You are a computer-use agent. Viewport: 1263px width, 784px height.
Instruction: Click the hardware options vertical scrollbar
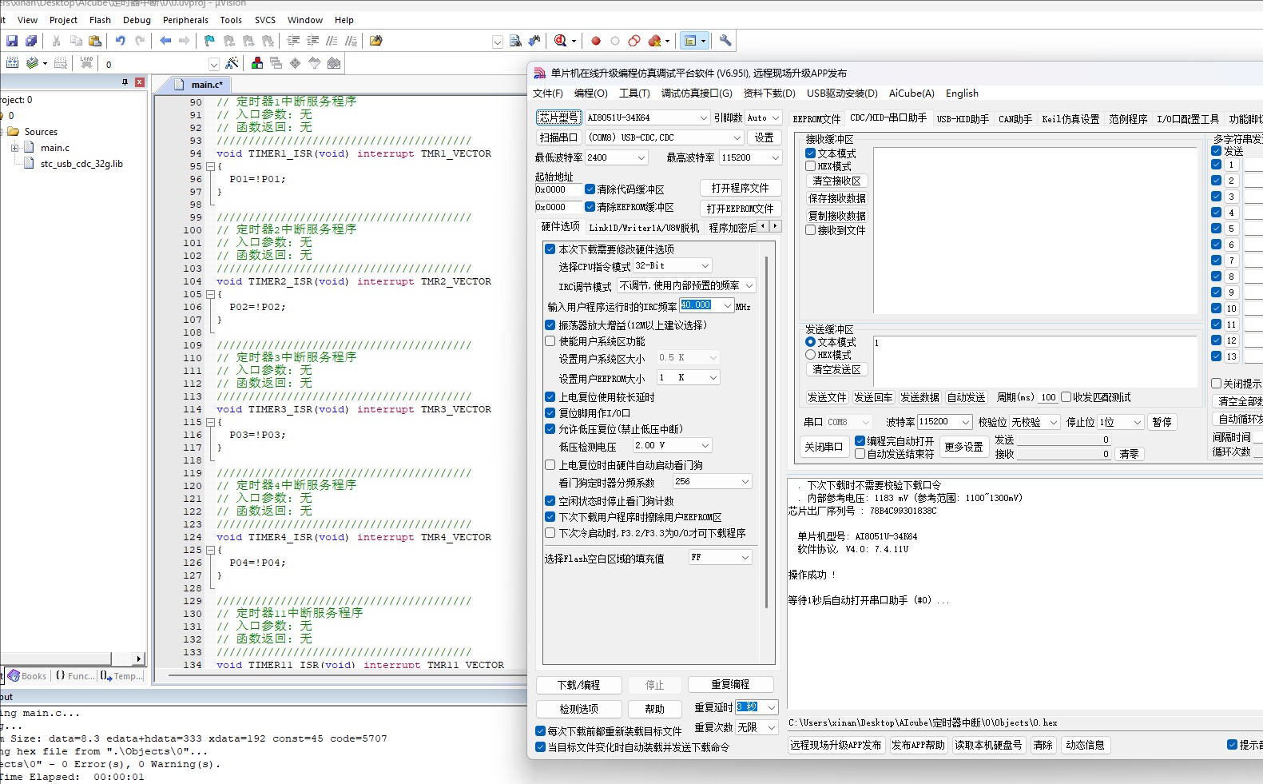click(x=767, y=432)
